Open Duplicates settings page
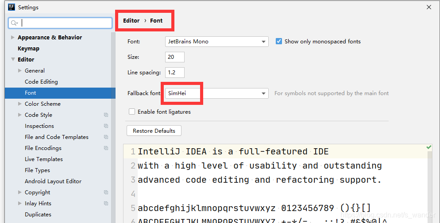Screen dimensions: 440x223 pyautogui.click(x=38, y=214)
